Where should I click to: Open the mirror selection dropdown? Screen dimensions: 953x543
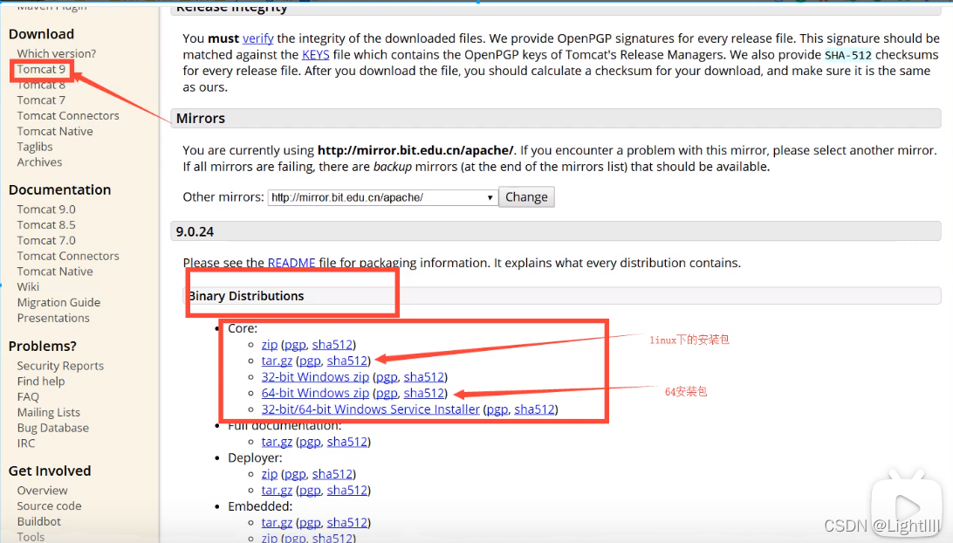click(x=382, y=197)
